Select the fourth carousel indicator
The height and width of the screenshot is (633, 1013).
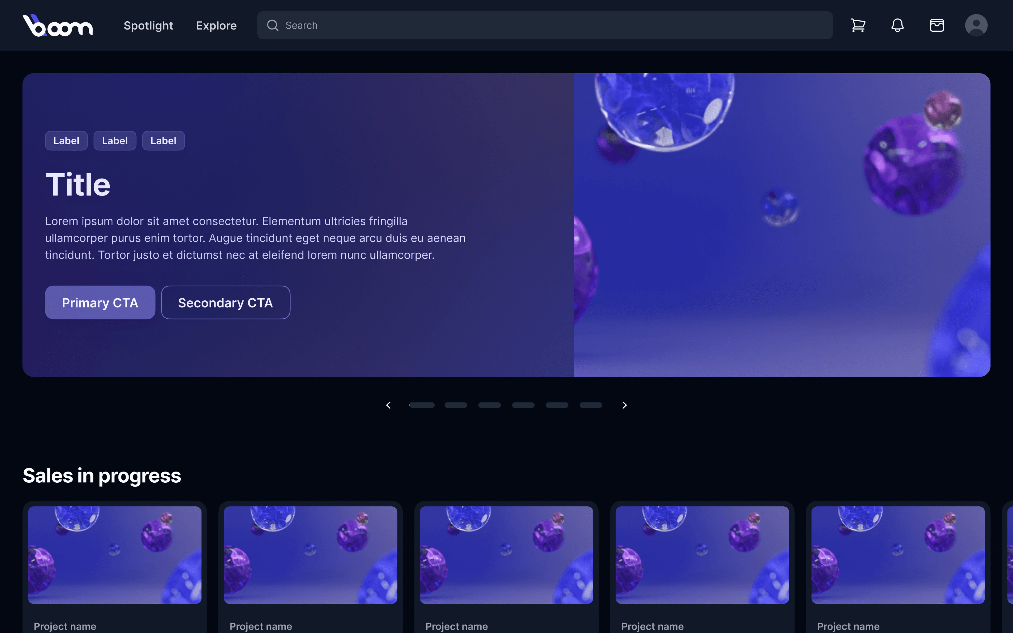523,405
